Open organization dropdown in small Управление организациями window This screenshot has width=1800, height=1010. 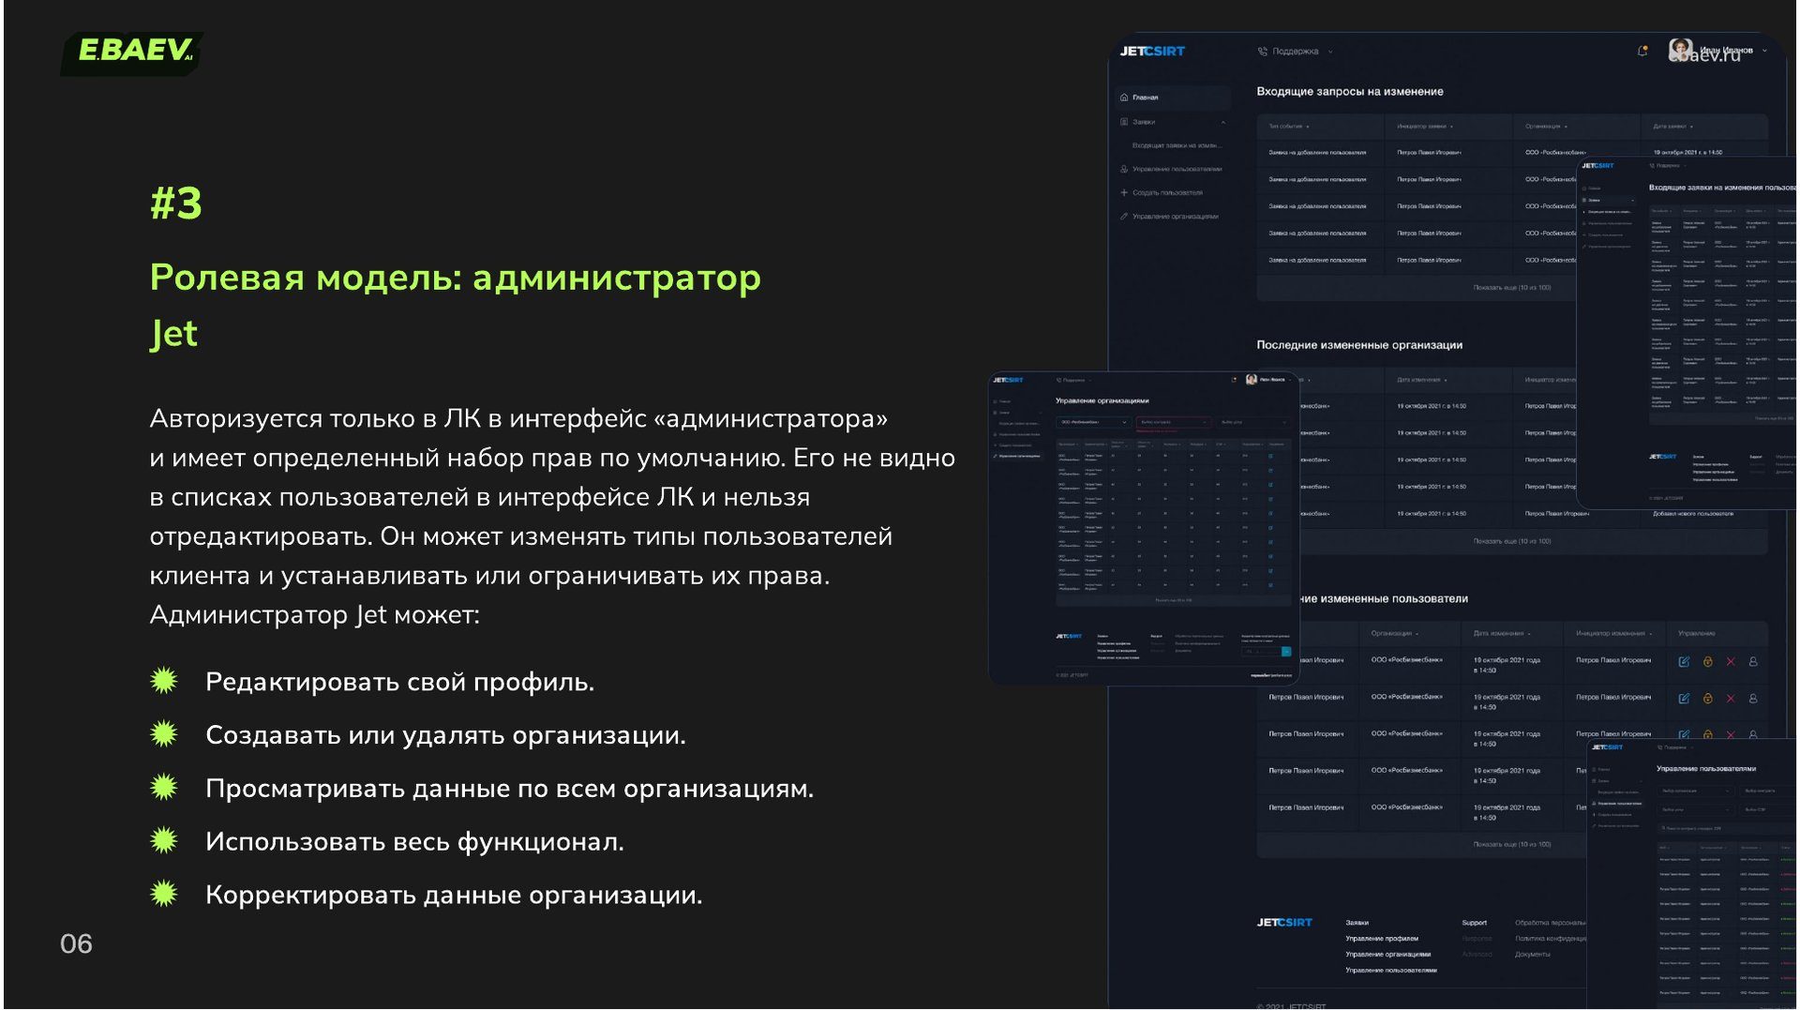[x=1094, y=423]
